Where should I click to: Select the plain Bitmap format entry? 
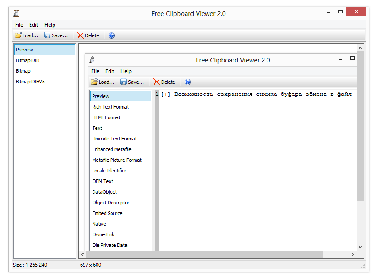point(45,71)
